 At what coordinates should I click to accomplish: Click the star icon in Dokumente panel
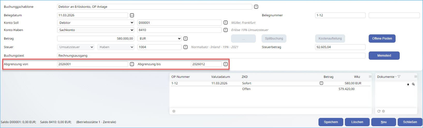click(x=408, y=84)
